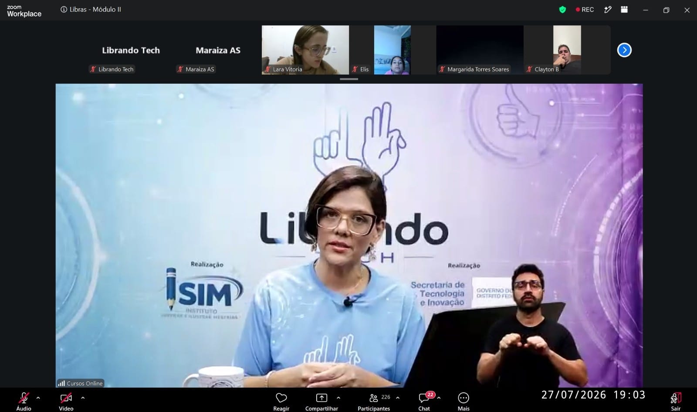The height and width of the screenshot is (412, 697).
Task: Click the pen and sparkle icon in title bar
Action: [x=608, y=10]
